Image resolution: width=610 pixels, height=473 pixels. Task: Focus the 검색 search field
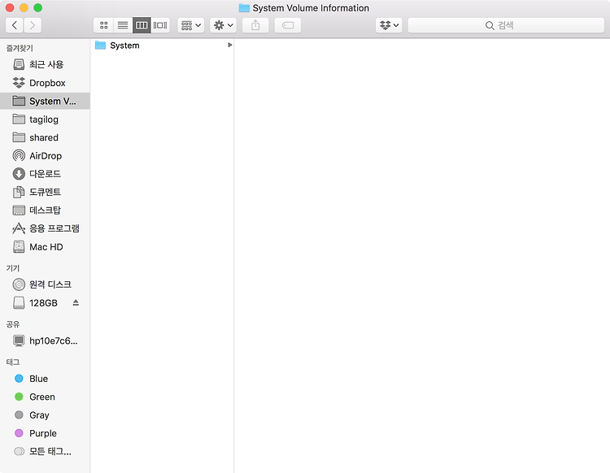(x=506, y=25)
